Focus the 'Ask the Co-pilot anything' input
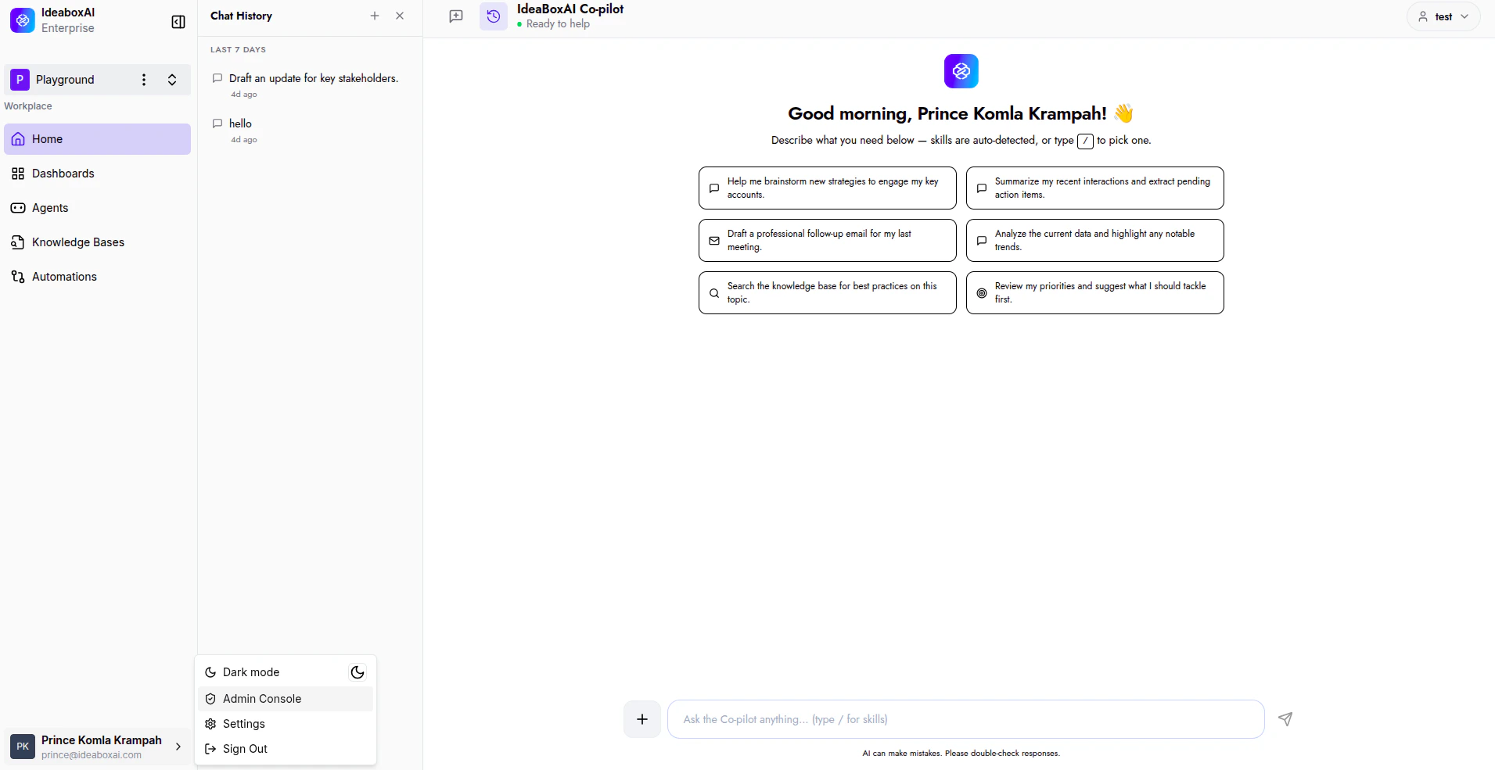 [966, 719]
